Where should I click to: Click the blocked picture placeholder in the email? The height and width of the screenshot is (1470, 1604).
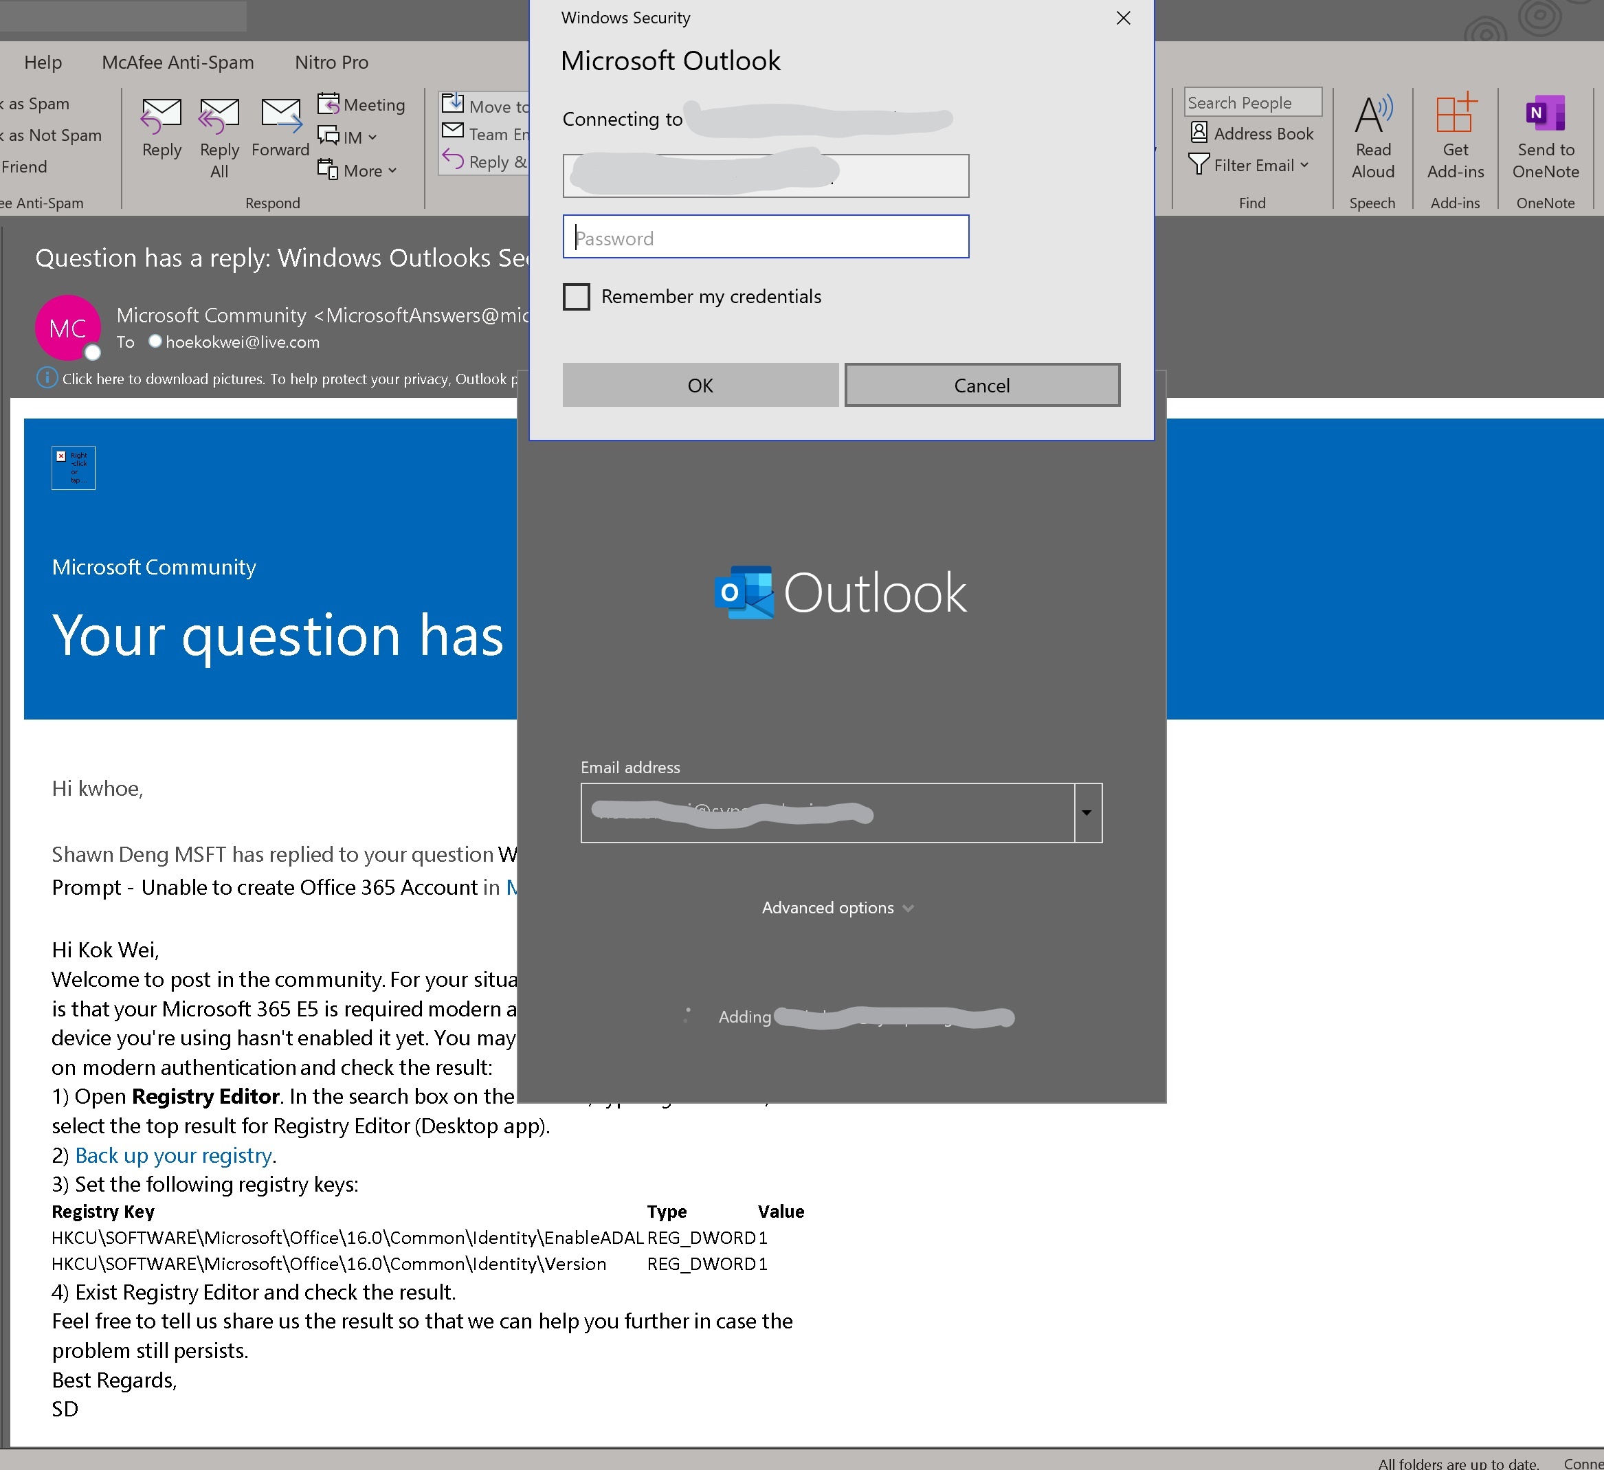[74, 468]
